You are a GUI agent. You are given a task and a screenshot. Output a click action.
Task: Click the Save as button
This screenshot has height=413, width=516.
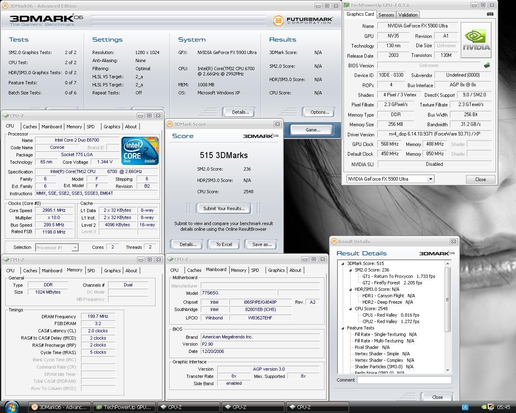[262, 244]
